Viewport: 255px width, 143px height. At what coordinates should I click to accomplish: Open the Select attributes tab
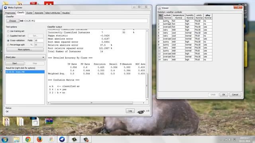click(x=53, y=13)
